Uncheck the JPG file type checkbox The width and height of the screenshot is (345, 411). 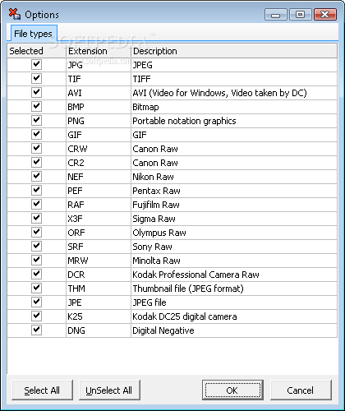pyautogui.click(x=36, y=65)
